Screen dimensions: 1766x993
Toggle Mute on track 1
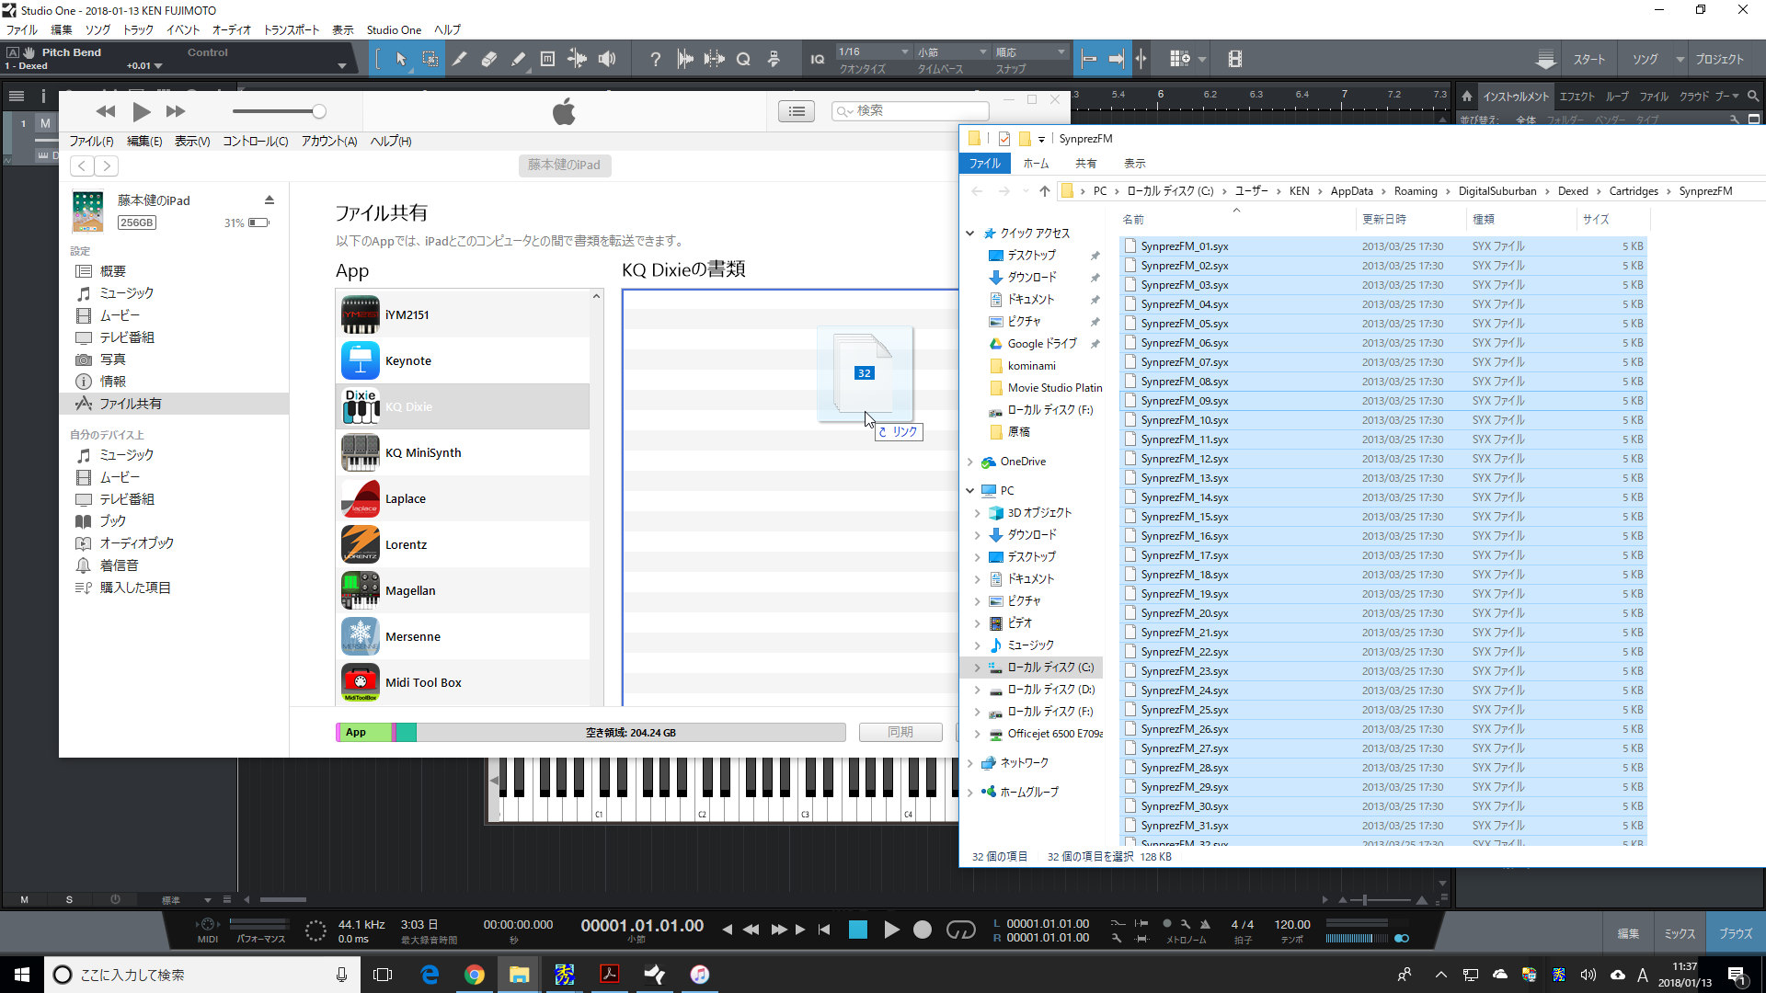coord(45,122)
